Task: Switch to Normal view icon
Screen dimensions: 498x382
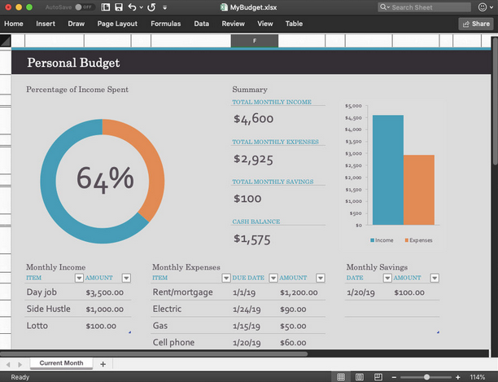Action: point(341,377)
